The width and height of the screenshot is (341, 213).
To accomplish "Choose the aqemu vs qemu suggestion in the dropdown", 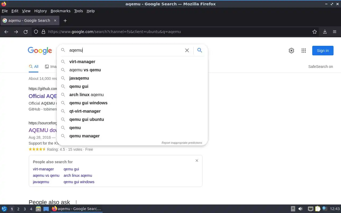I will (x=132, y=70).
